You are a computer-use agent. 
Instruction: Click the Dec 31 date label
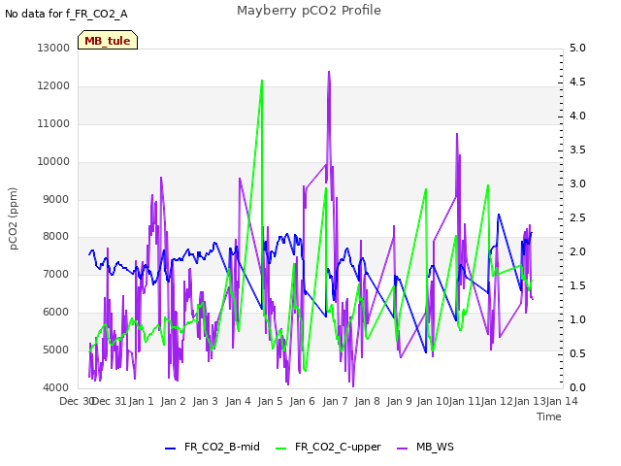[110, 401]
